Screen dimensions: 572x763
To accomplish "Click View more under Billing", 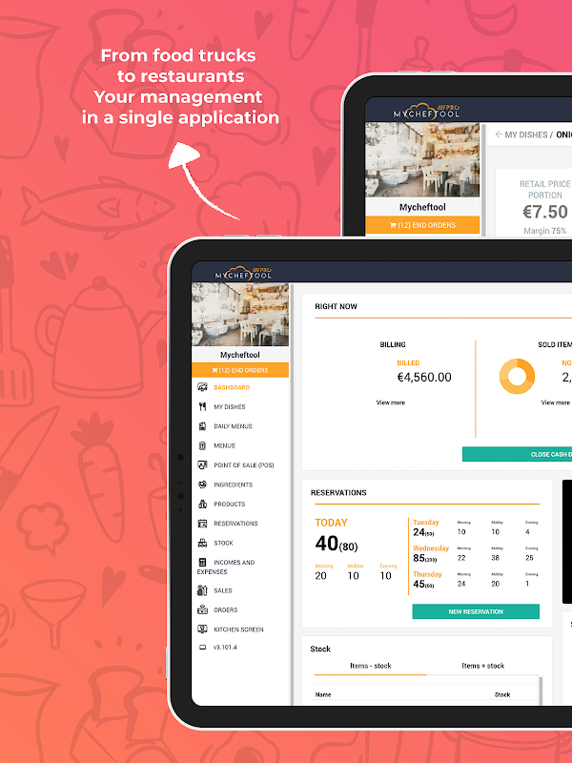I will click(391, 402).
